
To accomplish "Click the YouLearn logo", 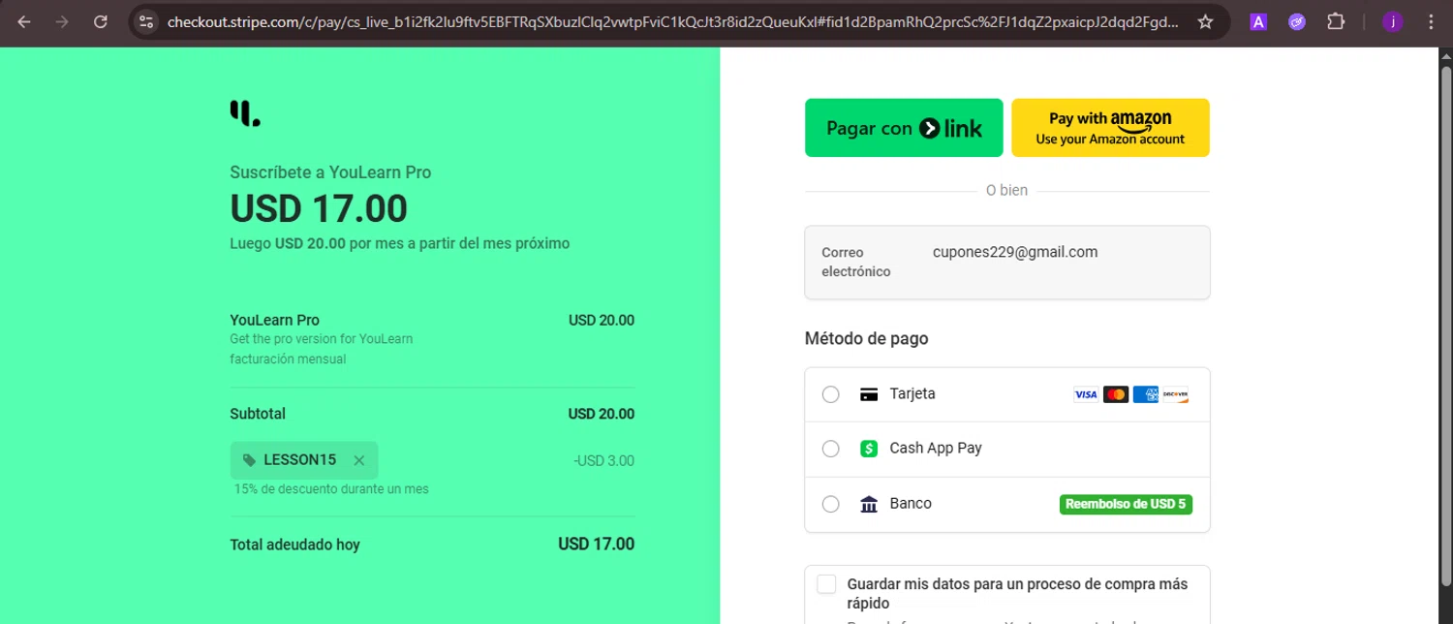I will pyautogui.click(x=245, y=113).
